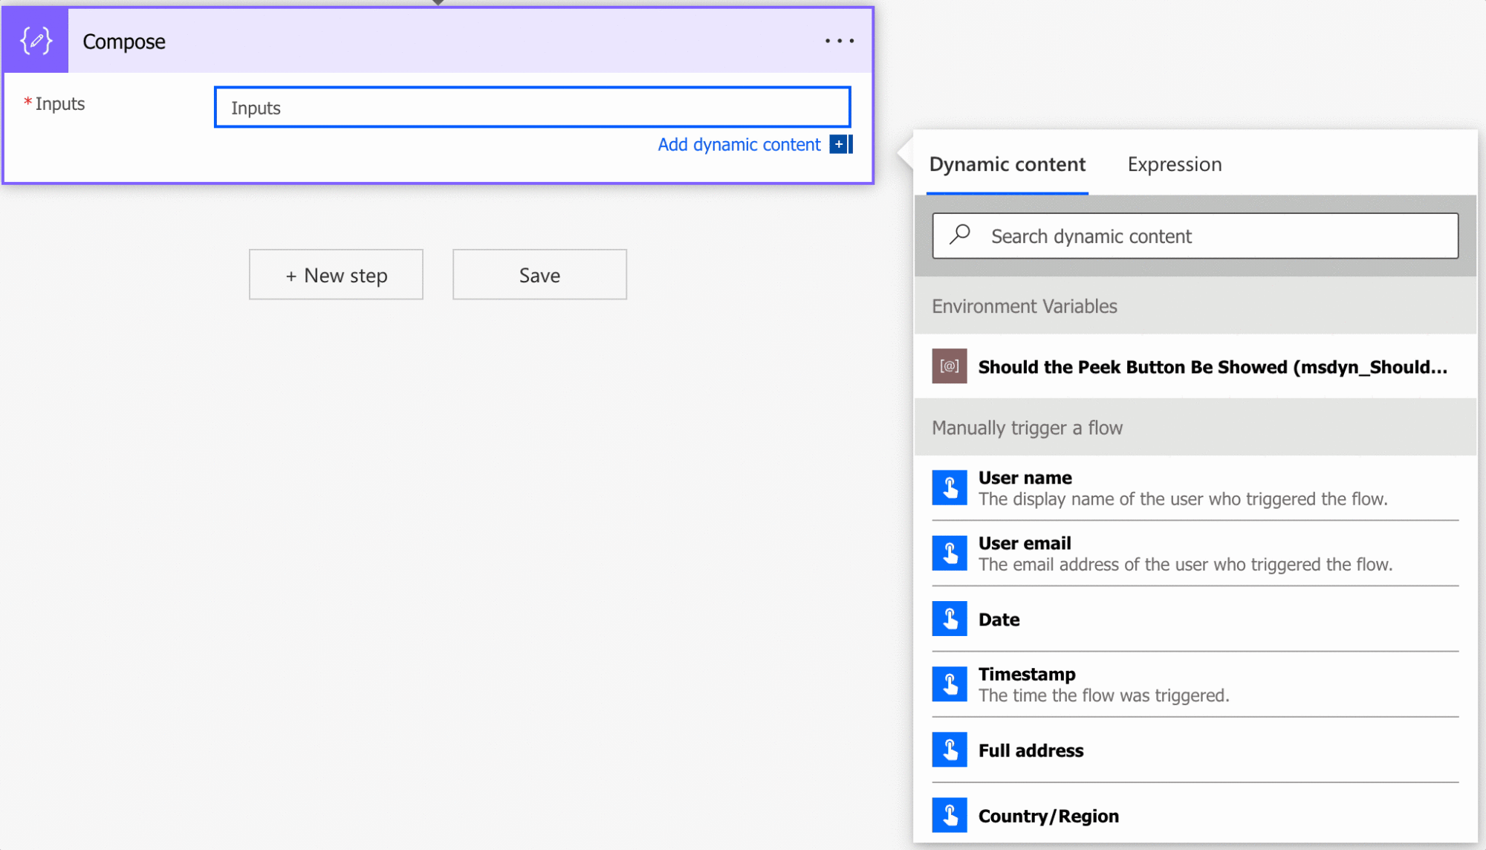This screenshot has height=850, width=1486.
Task: Select the Dynamic content tab
Action: [1007, 164]
